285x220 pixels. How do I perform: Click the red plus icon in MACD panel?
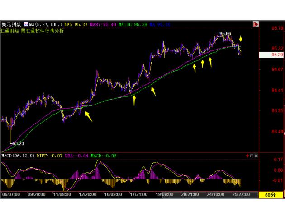pos(247,156)
